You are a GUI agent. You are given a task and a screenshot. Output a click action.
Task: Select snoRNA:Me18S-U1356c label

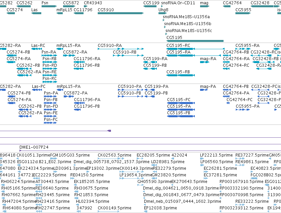(189, 30)
